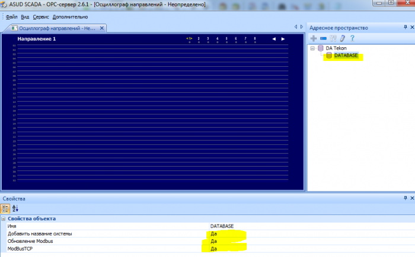Select direction 2 in oscillograph header
The width and height of the screenshot is (415, 257).
coord(199,39)
